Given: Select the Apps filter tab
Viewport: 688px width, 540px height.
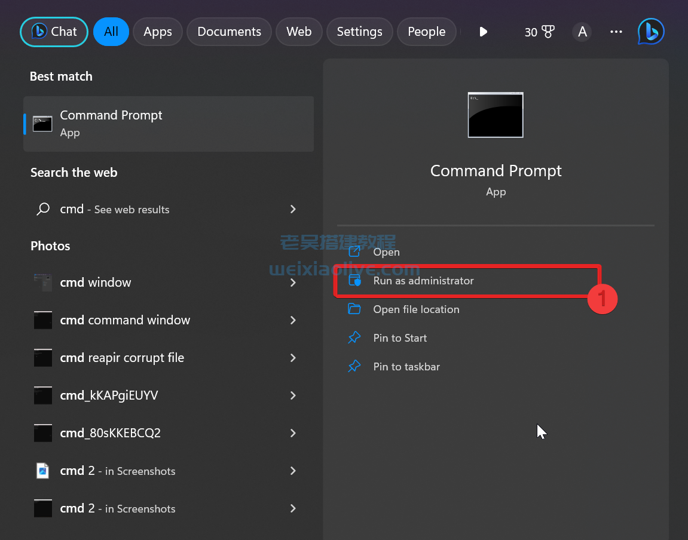Looking at the screenshot, I should tap(157, 31).
